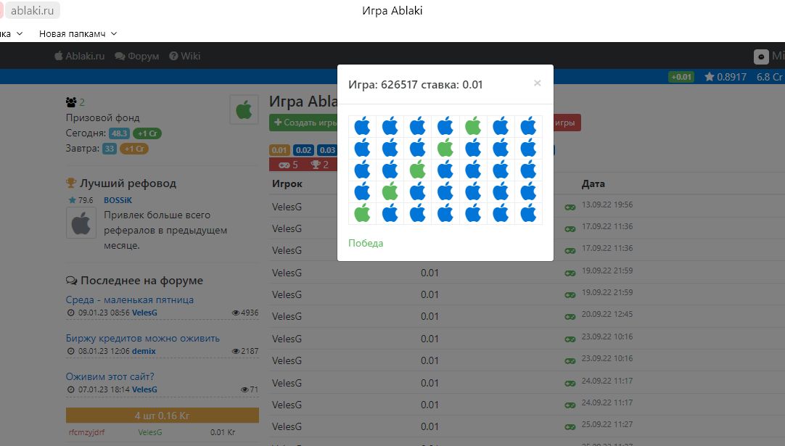Click the green apple in the grid's bottom-left corner
The image size is (785, 446).
pyautogui.click(x=362, y=214)
